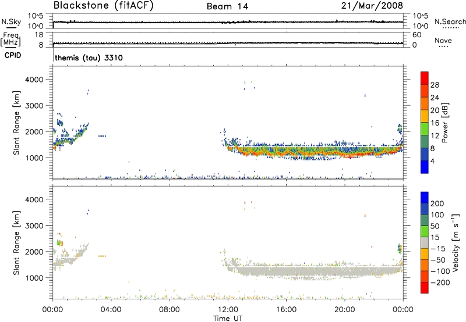Select the '12:00' time tick label
466x322 pixels.
click(228, 310)
